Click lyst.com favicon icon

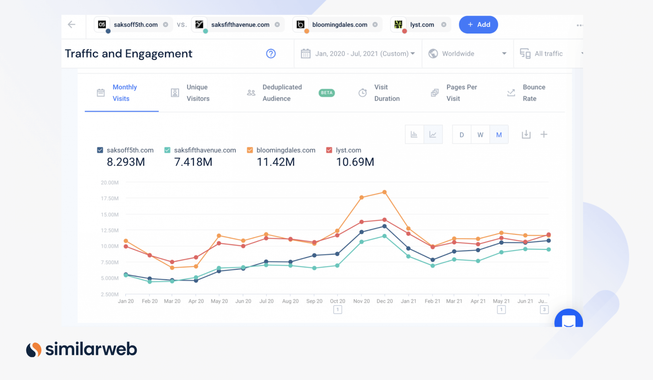[x=398, y=24]
